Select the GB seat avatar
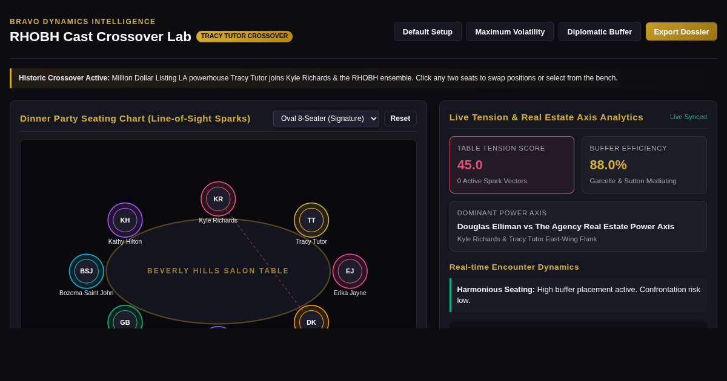Viewport: 727px width, 381px height. 125,317
